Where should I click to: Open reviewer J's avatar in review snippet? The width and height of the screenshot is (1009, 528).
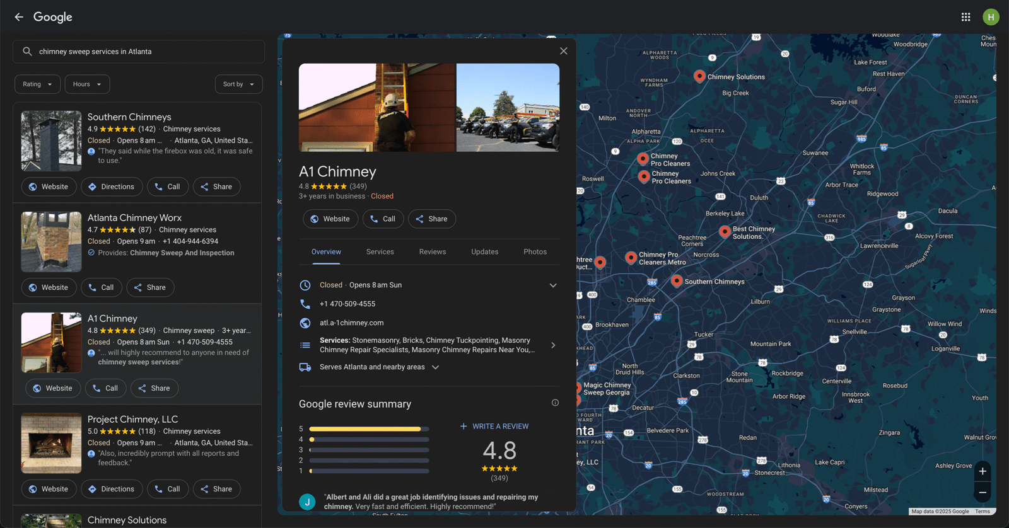307,502
